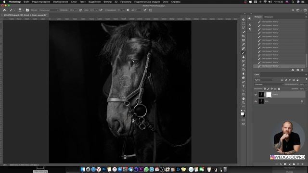The height and width of the screenshot is (173, 308).
Task: Select the Pen tool
Action: pos(244,82)
